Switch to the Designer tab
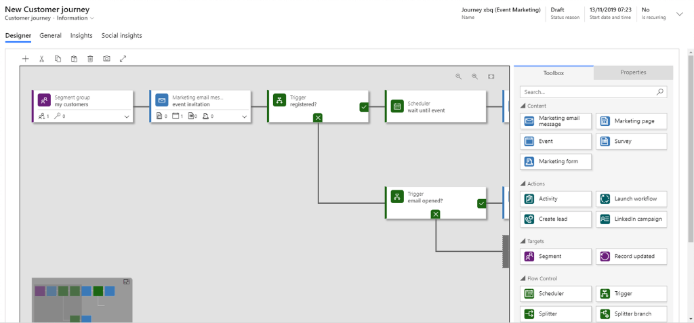 coord(18,35)
